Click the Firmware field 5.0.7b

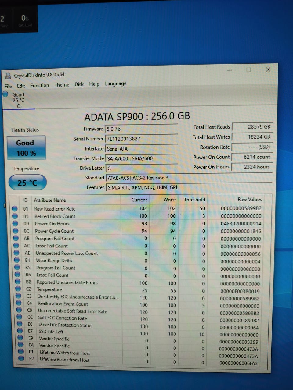[141, 129]
